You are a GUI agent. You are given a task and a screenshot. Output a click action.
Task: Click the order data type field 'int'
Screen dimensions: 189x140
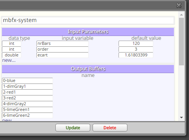tap(12, 49)
